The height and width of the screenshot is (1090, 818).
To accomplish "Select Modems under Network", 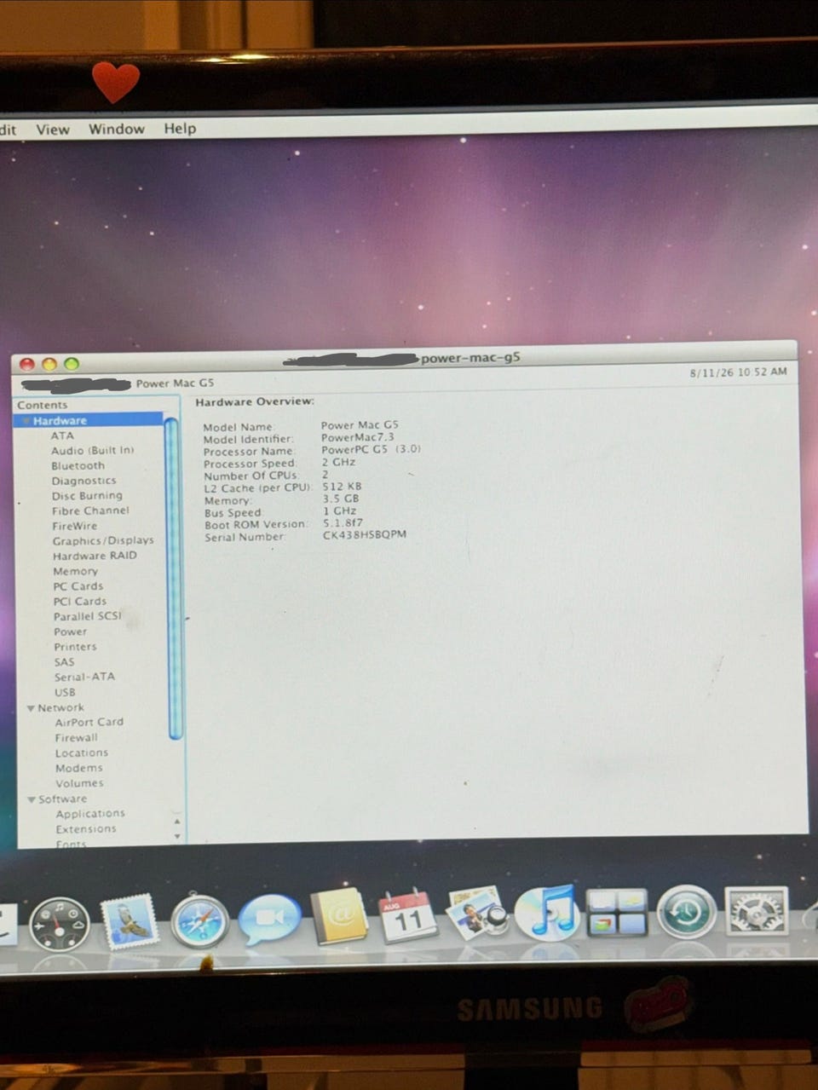I will [x=79, y=769].
